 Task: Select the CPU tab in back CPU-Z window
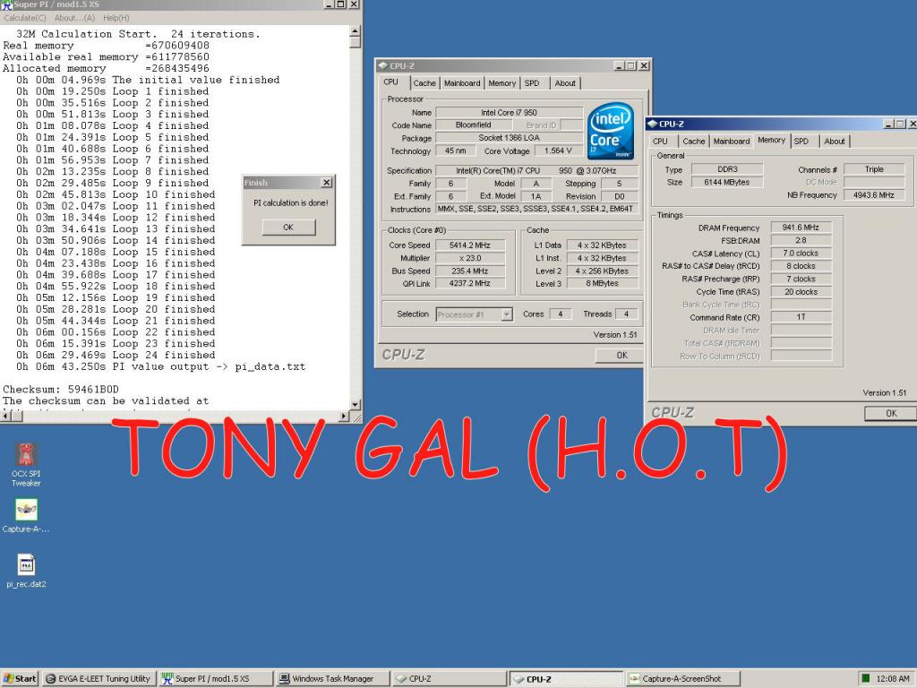(x=391, y=82)
